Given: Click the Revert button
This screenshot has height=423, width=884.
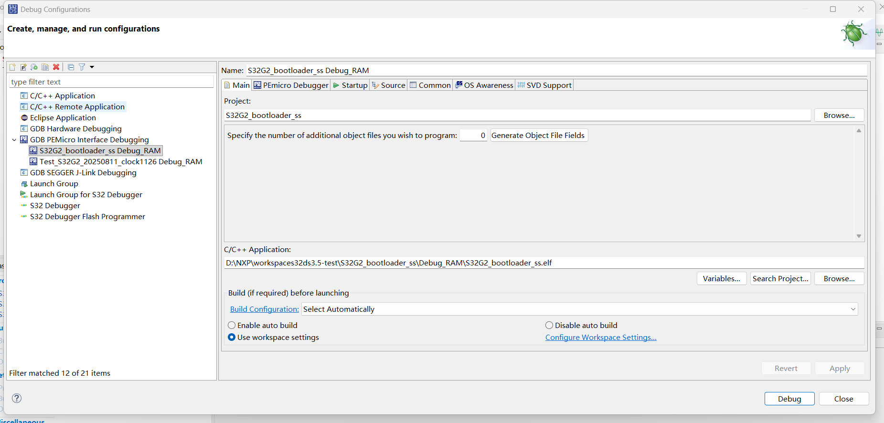Looking at the screenshot, I should pos(786,369).
